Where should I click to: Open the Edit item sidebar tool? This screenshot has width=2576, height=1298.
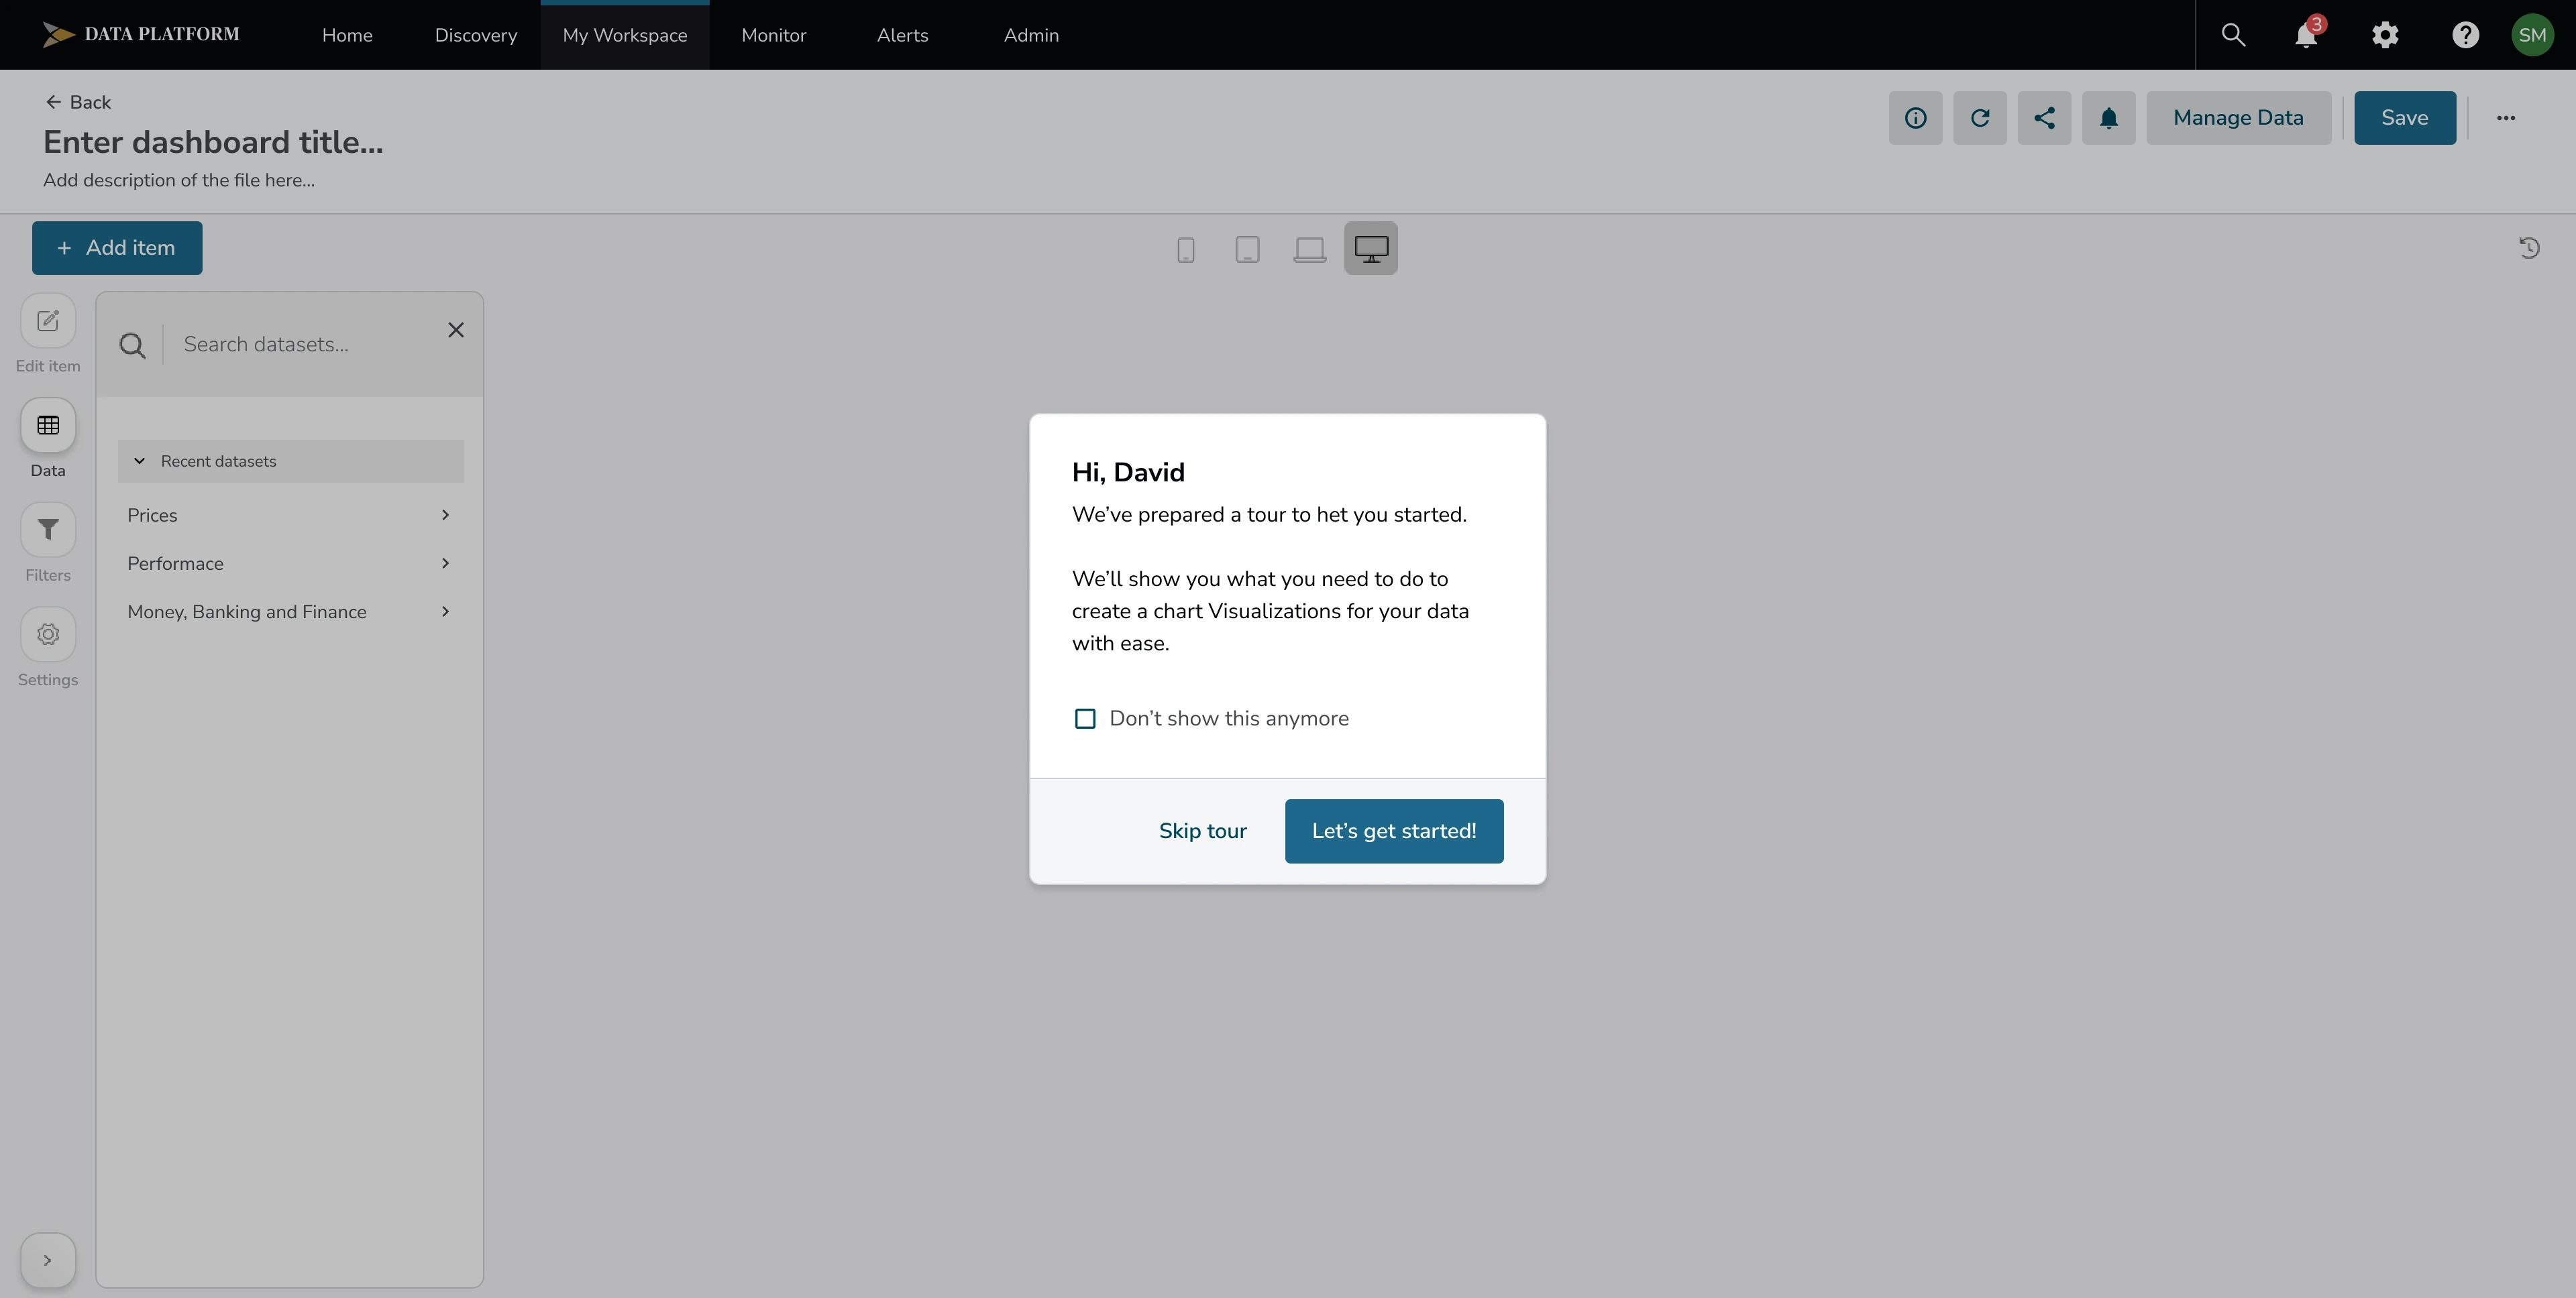(48, 320)
